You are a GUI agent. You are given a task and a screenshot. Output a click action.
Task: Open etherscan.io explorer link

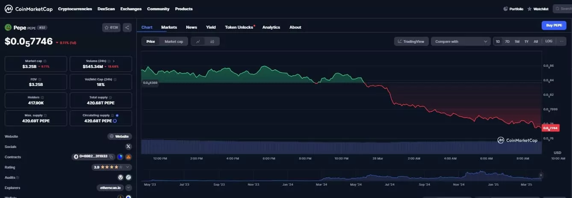(x=110, y=188)
